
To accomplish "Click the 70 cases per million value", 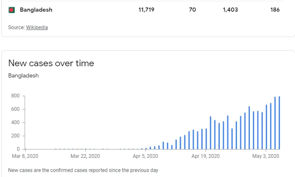I will [193, 10].
